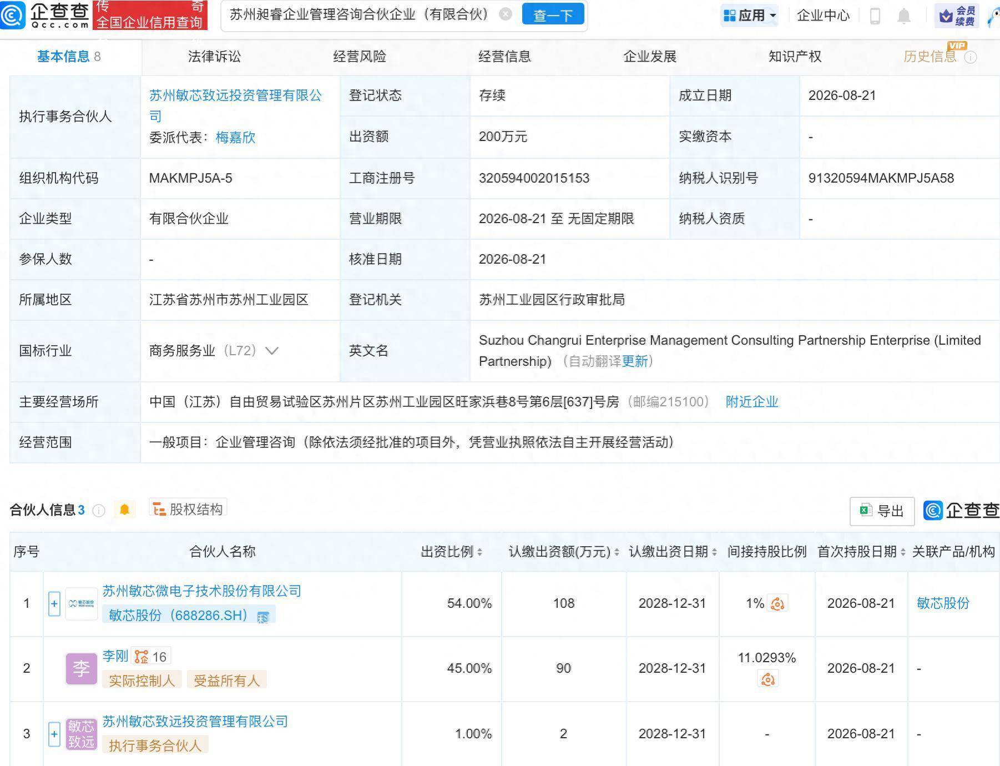Switch to the 经营风险 tab

coord(360,57)
